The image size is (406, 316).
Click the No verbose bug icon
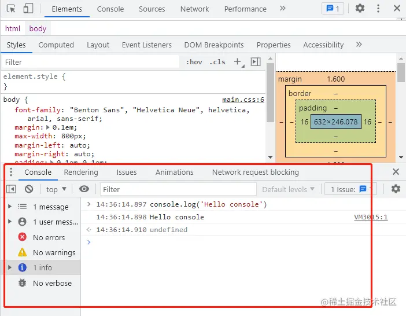tap(23, 283)
